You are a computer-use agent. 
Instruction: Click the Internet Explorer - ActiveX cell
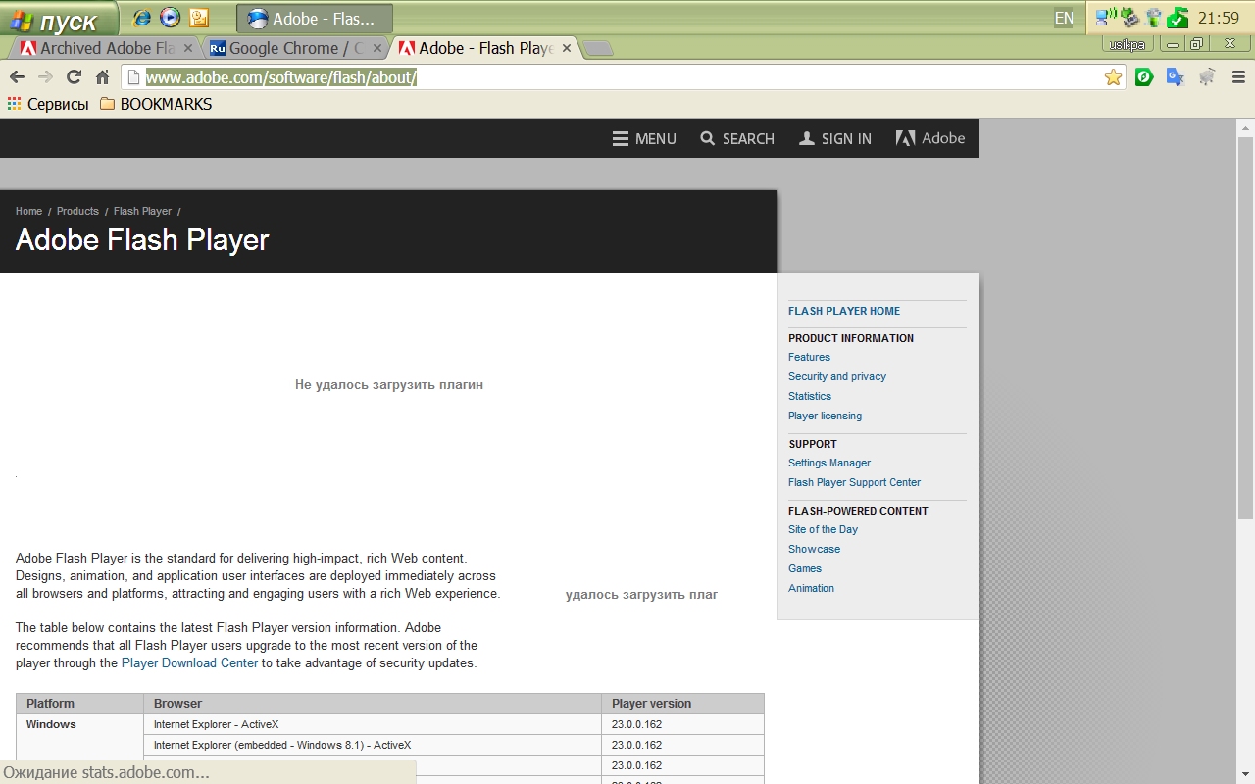pyautogui.click(x=373, y=724)
